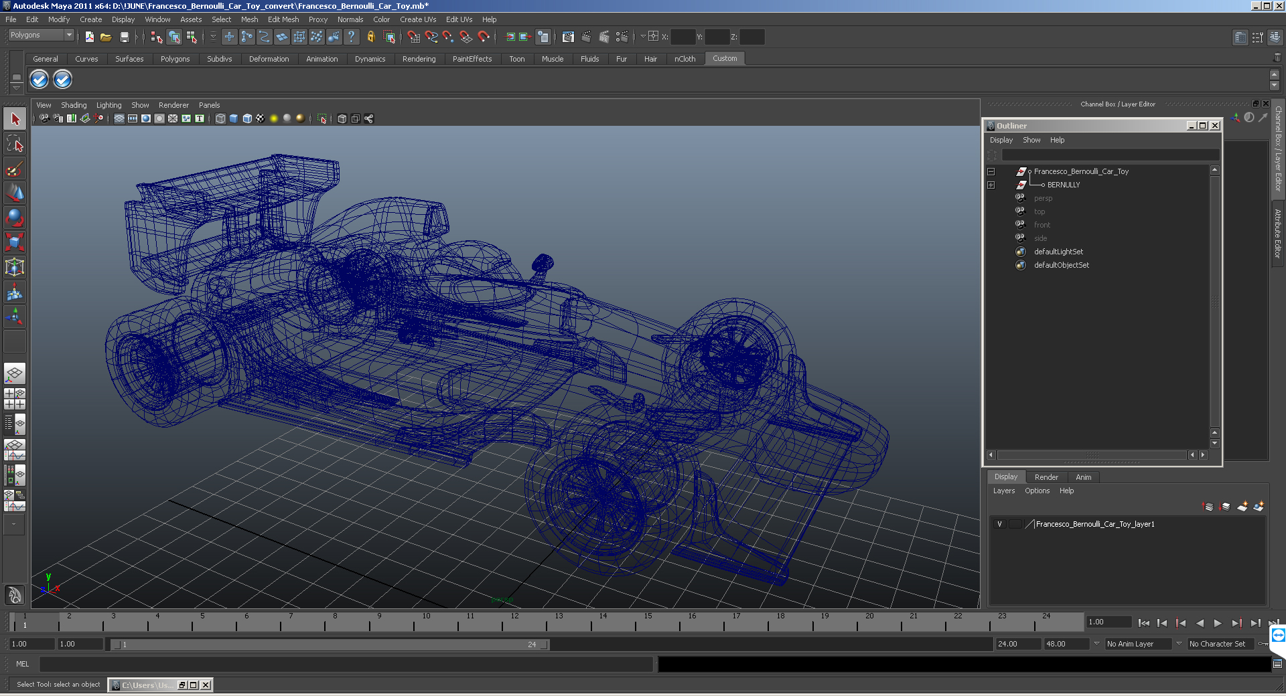Create a new empty layer icon

click(1242, 507)
